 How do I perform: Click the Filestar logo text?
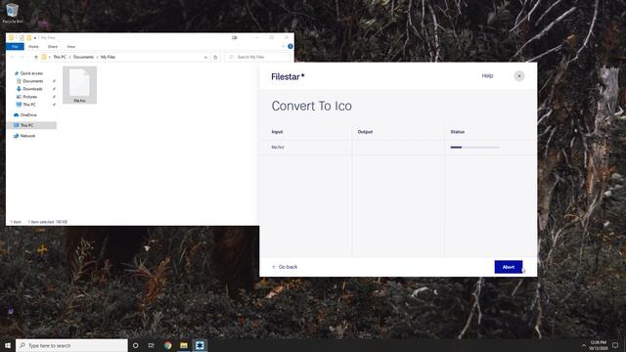click(288, 76)
